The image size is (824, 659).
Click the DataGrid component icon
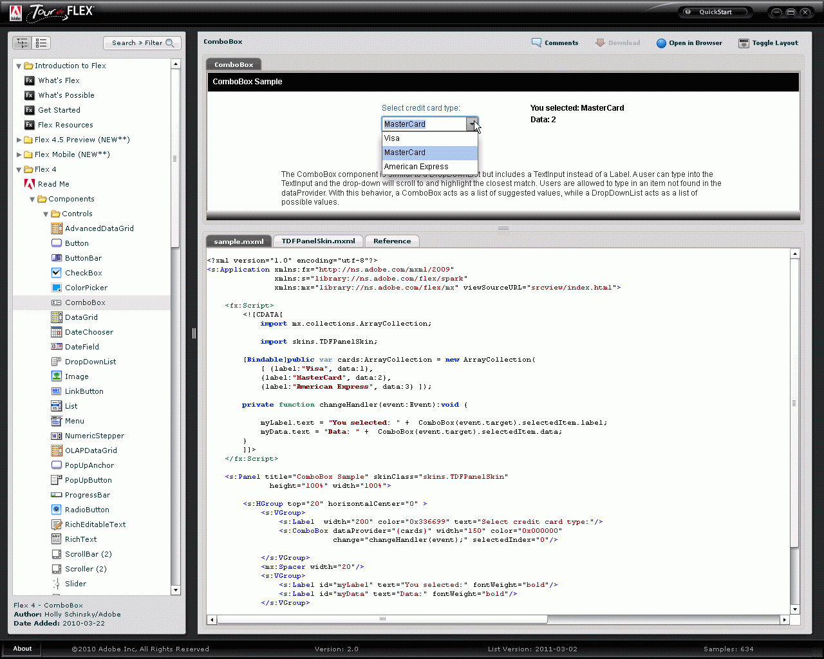pyautogui.click(x=57, y=317)
